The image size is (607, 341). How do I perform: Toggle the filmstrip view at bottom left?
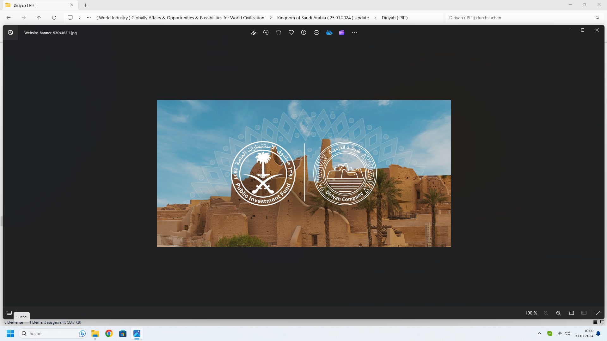9,313
